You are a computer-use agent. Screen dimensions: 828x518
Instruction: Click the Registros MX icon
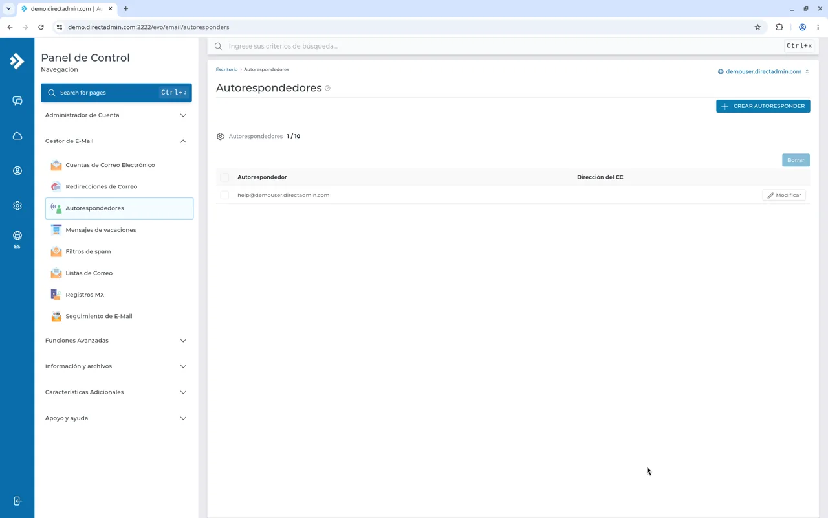coord(56,295)
